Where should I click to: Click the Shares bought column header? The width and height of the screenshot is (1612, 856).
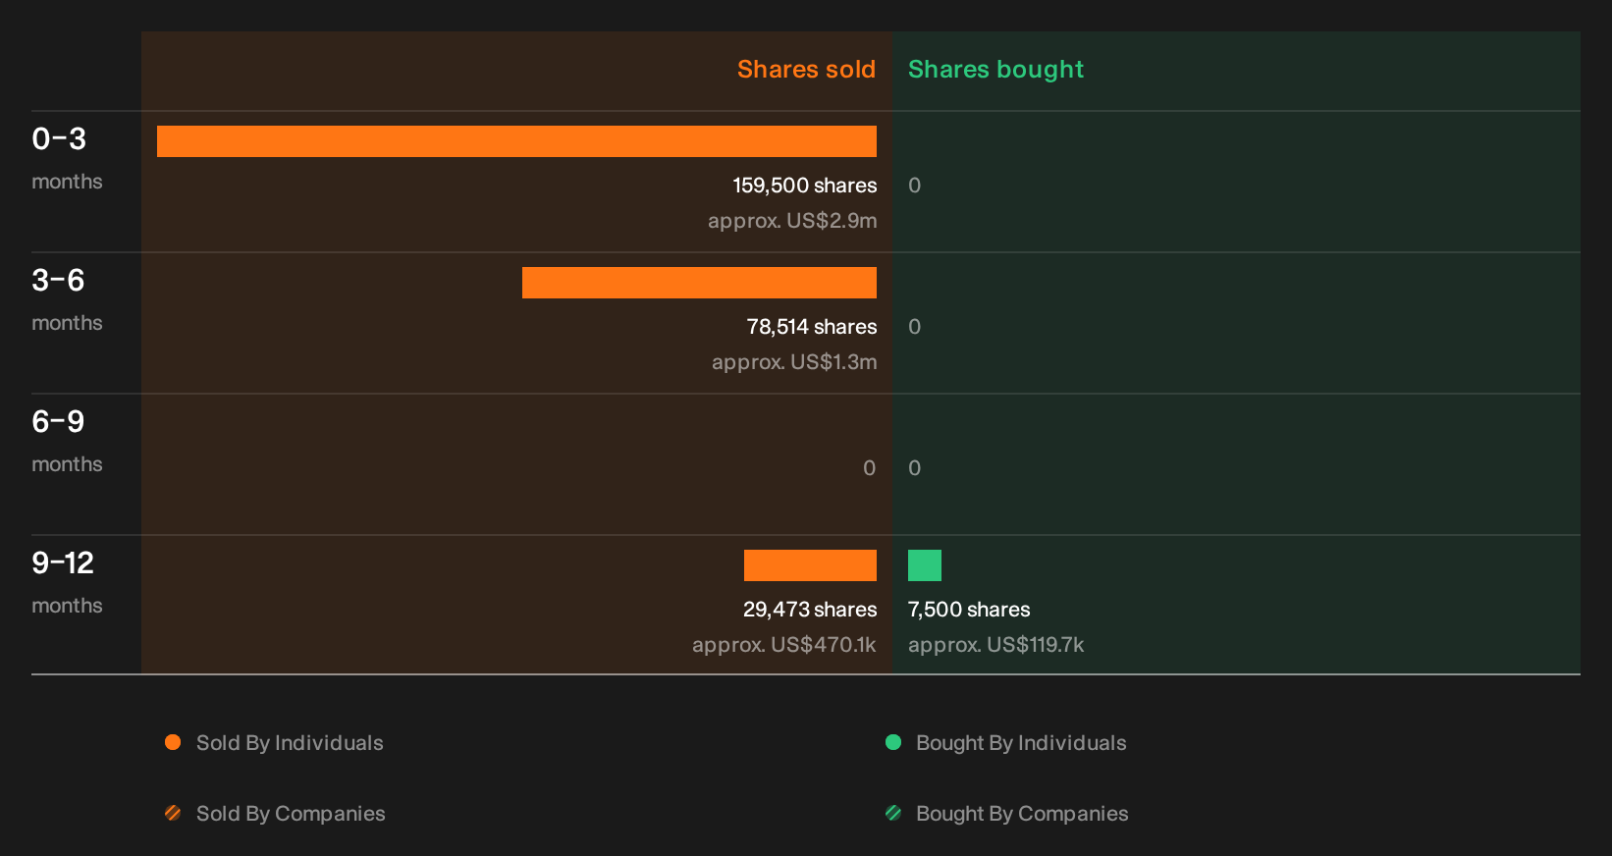click(x=995, y=70)
